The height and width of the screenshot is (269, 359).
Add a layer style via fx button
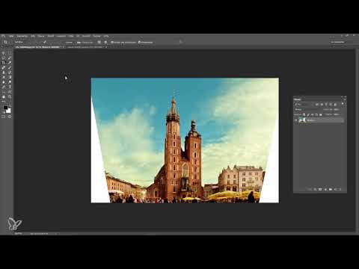coord(315,189)
